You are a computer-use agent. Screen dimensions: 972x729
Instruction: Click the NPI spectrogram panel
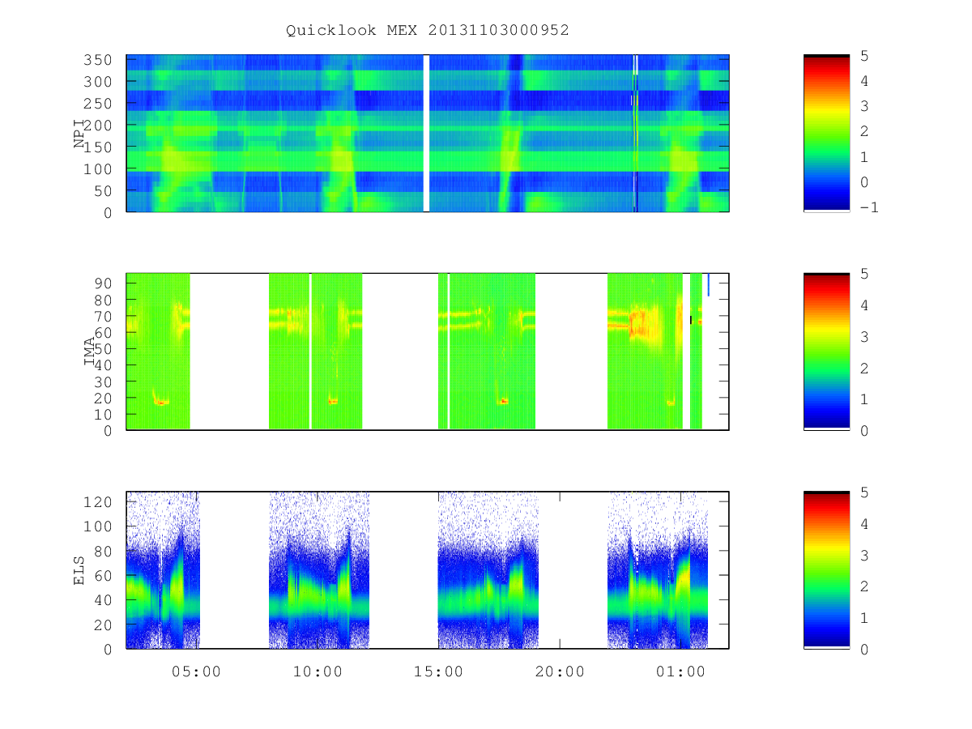tap(428, 134)
